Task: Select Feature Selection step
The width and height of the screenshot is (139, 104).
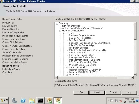Action: (11, 29)
